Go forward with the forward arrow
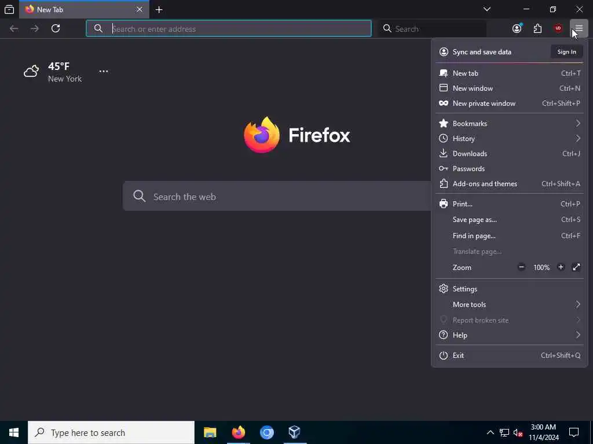 pyautogui.click(x=34, y=28)
